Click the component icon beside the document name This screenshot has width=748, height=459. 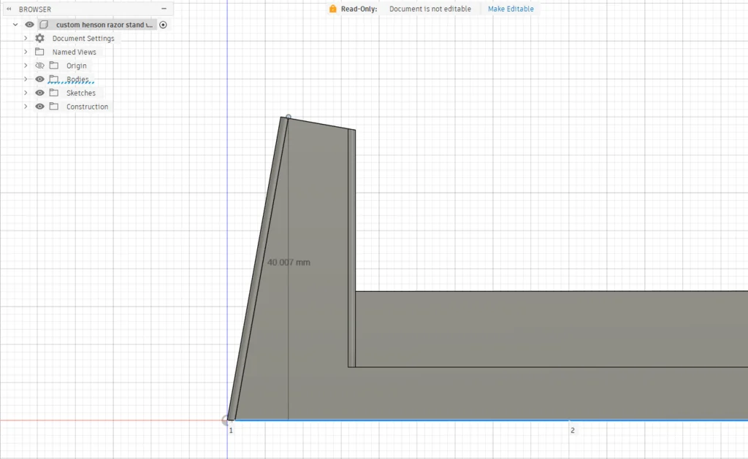pos(44,25)
